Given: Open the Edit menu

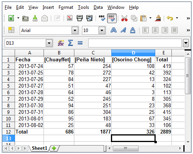Looking at the screenshot, I should click(20, 7).
